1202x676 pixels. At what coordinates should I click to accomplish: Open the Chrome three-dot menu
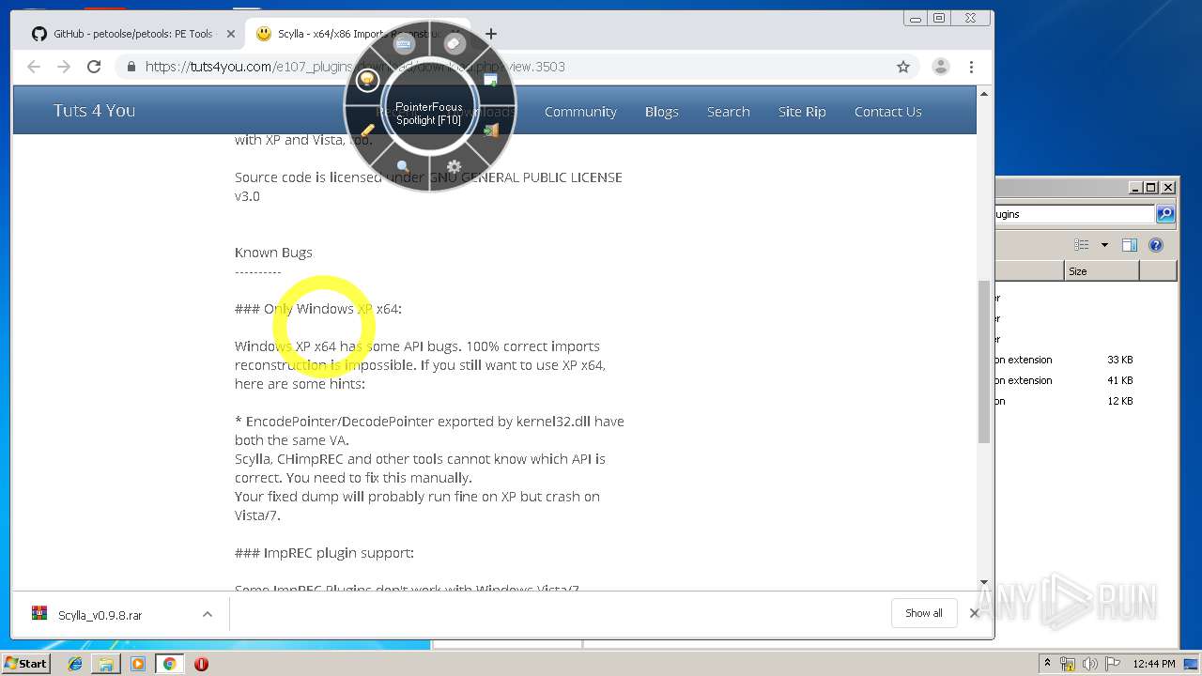pos(971,67)
